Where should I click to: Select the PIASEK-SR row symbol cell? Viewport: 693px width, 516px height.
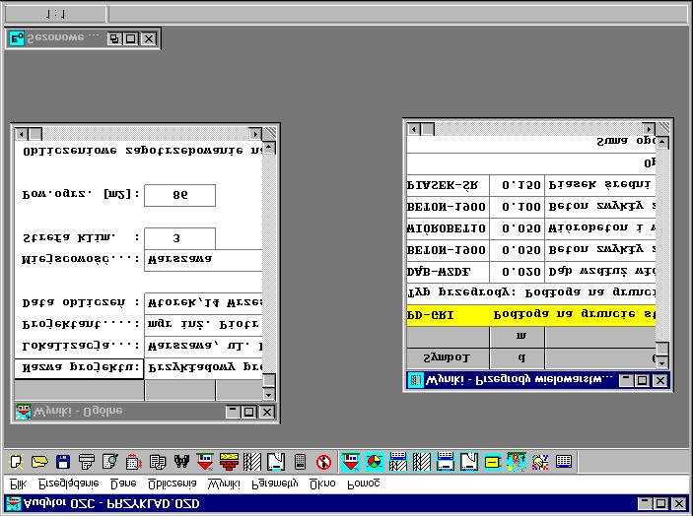448,185
